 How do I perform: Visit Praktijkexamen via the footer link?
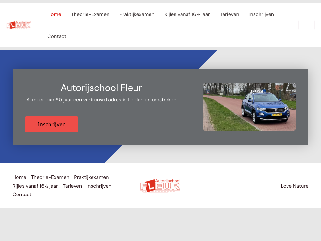click(92, 177)
